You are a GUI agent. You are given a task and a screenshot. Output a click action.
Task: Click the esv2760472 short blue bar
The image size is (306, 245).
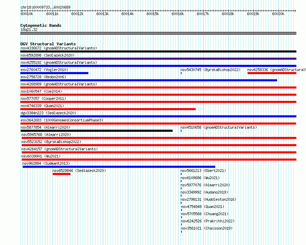tap(54, 73)
